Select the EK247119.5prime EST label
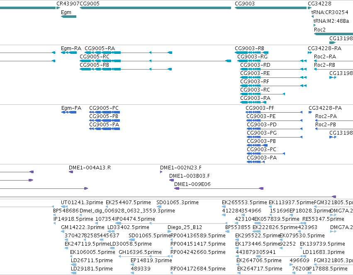The image size is (353, 275). [87, 244]
